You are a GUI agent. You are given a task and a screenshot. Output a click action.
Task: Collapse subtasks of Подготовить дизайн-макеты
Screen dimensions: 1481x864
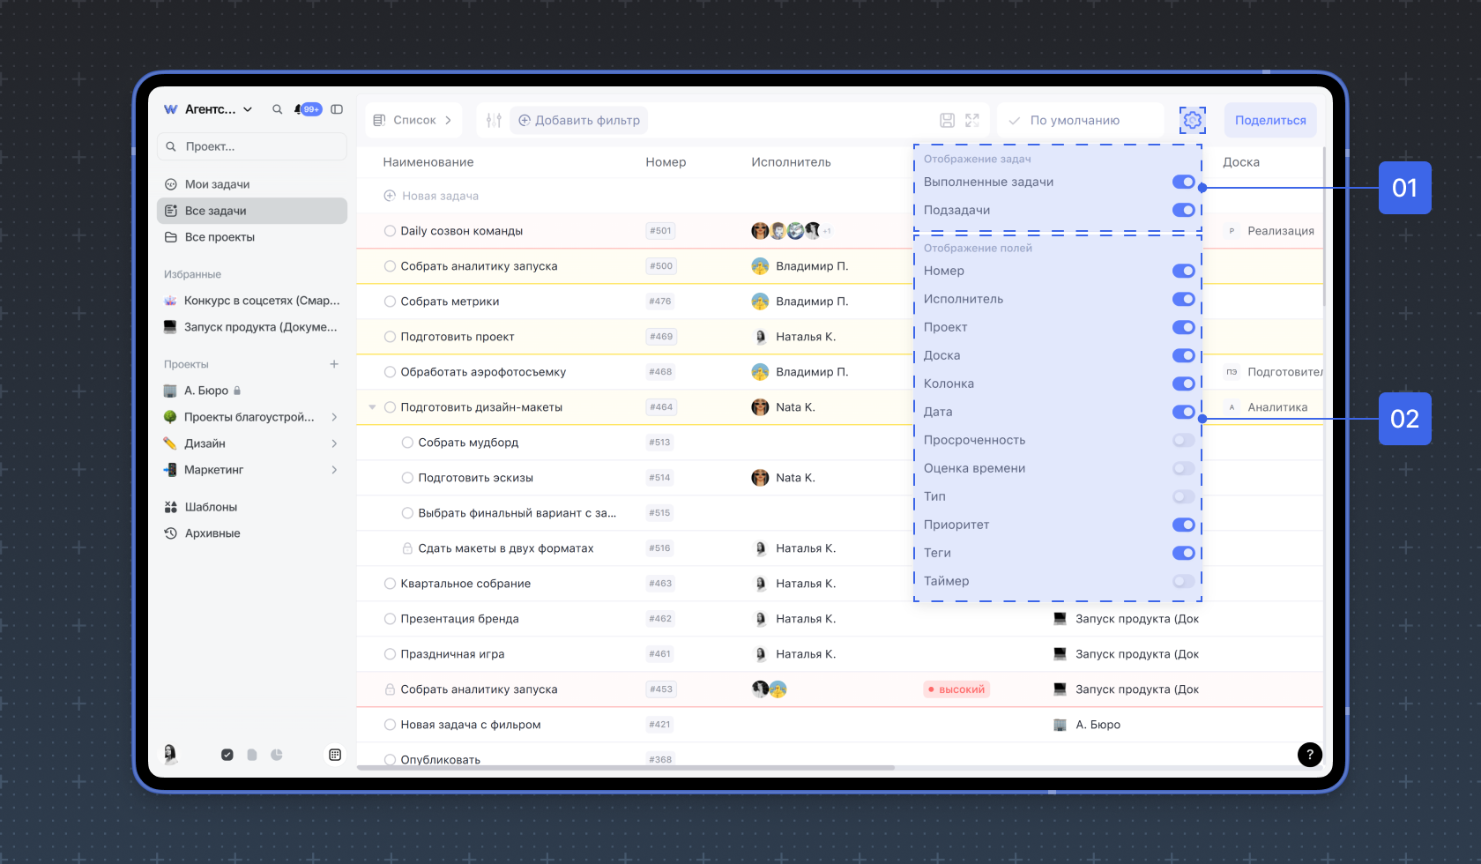click(372, 407)
